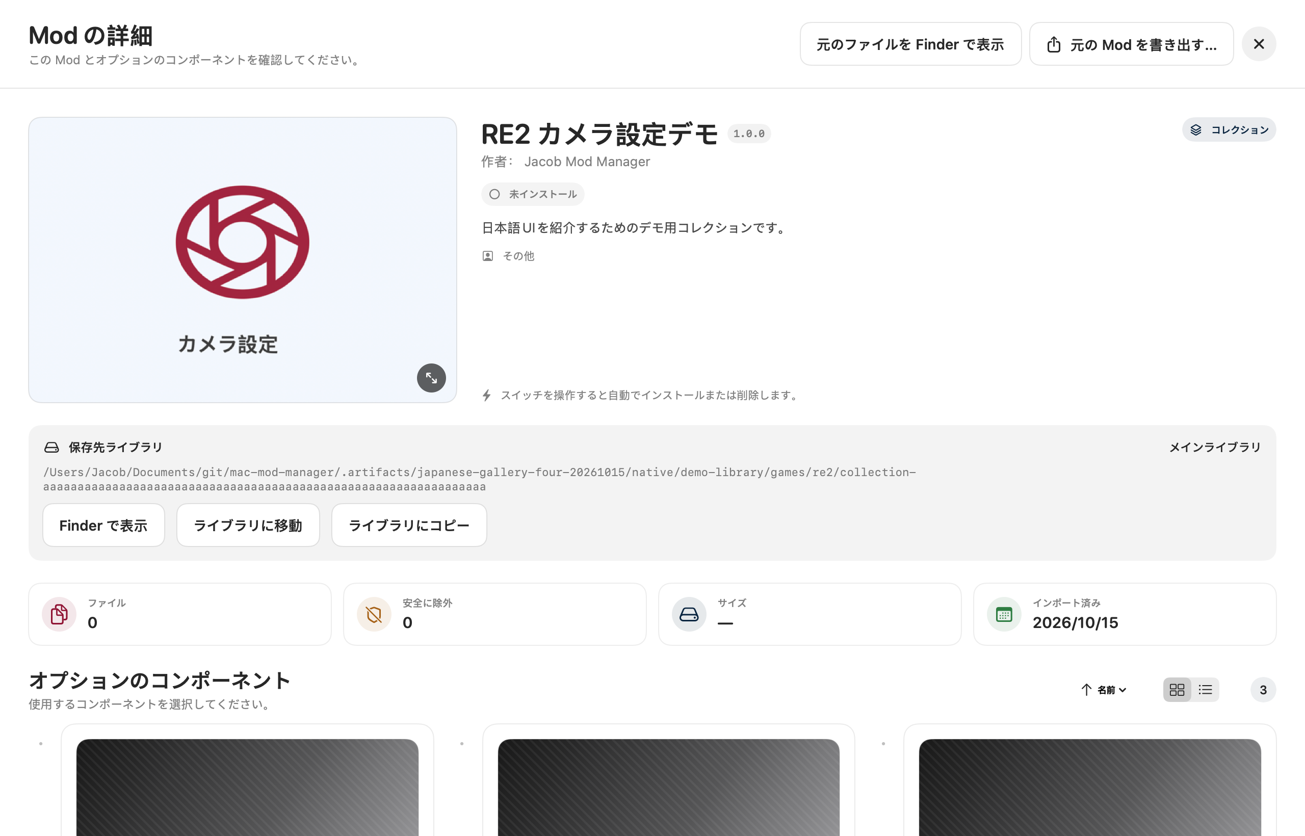Click the version 1.0.0 tag
Screen dimensions: 1305x836
(x=749, y=134)
